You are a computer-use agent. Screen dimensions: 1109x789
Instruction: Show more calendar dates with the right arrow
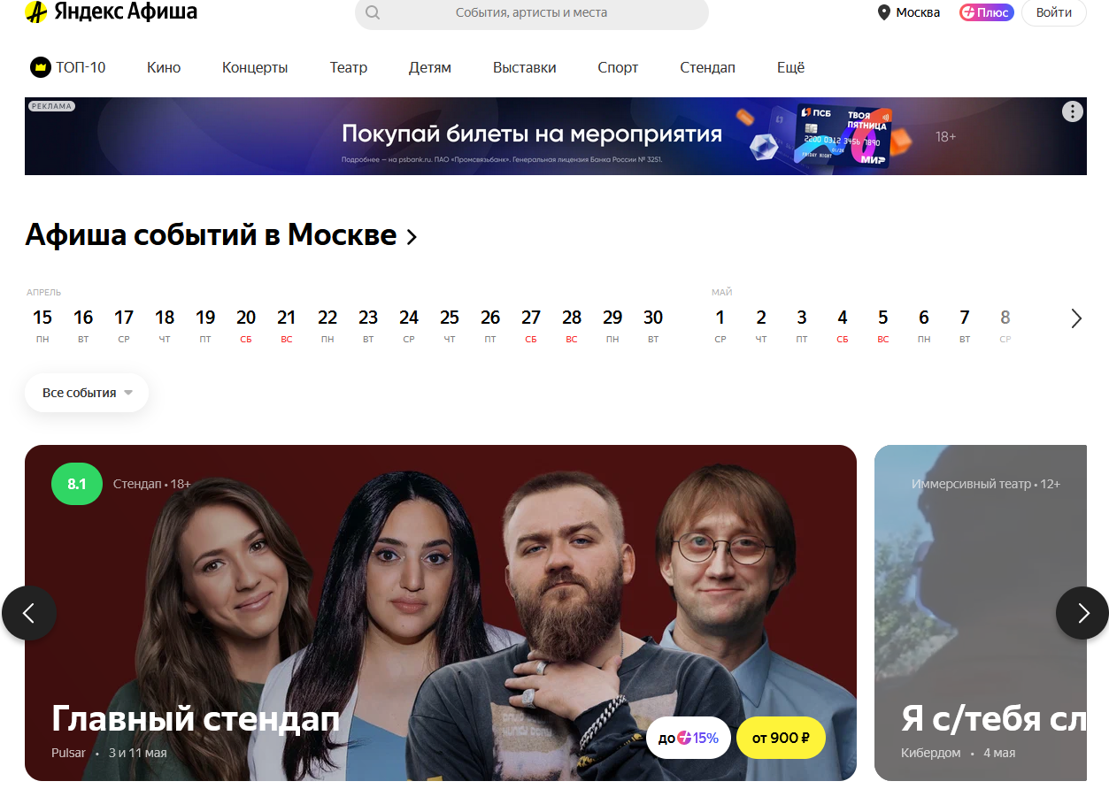[1076, 318]
